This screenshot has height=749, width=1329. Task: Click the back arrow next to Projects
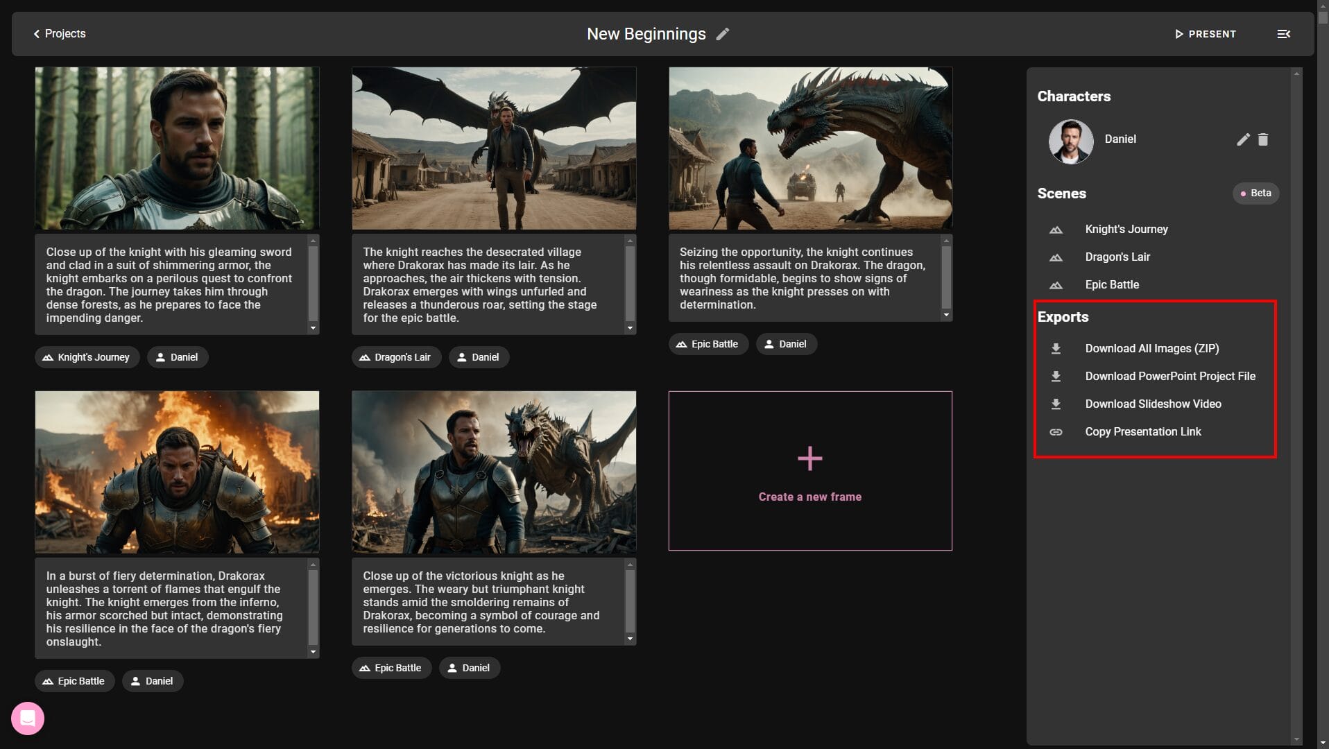coord(36,33)
